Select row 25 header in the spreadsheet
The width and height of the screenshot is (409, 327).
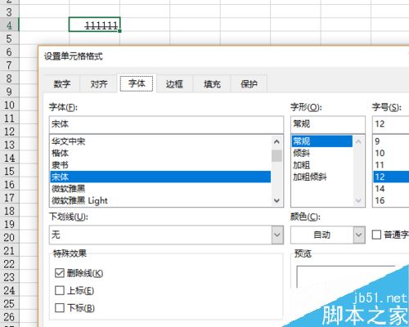[9, 303]
